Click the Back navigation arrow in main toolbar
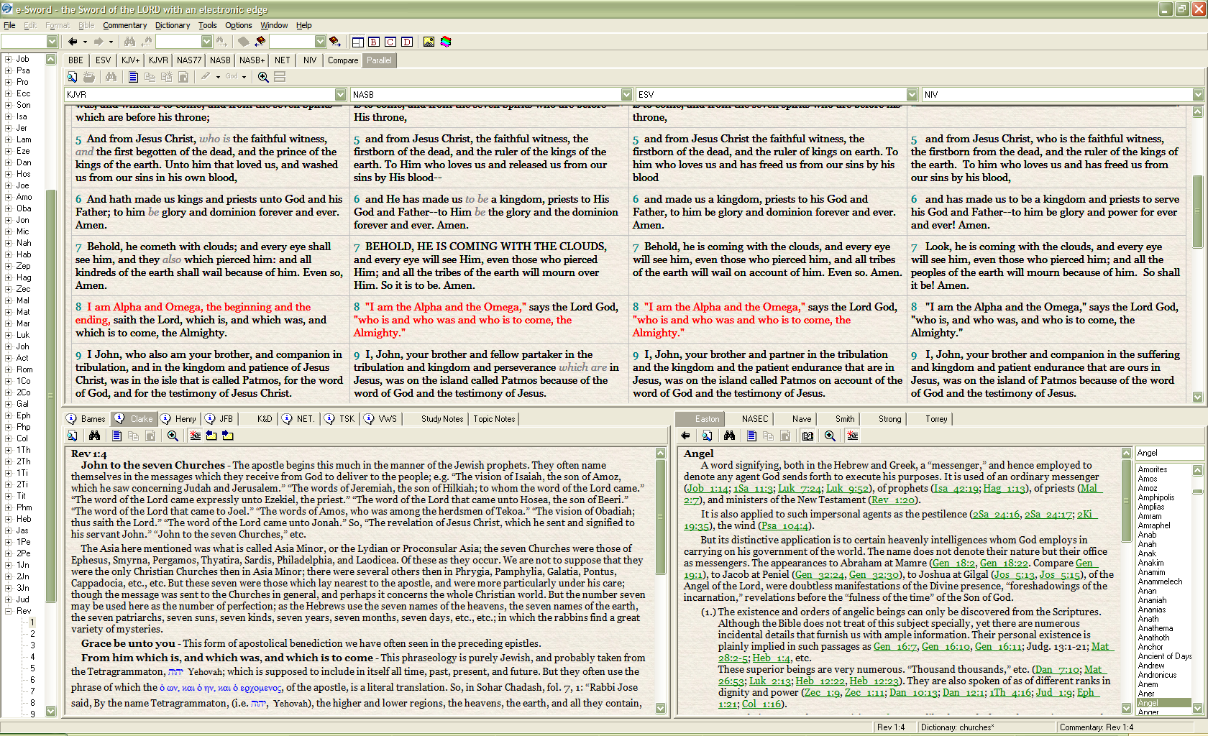The height and width of the screenshot is (736, 1208). click(73, 42)
